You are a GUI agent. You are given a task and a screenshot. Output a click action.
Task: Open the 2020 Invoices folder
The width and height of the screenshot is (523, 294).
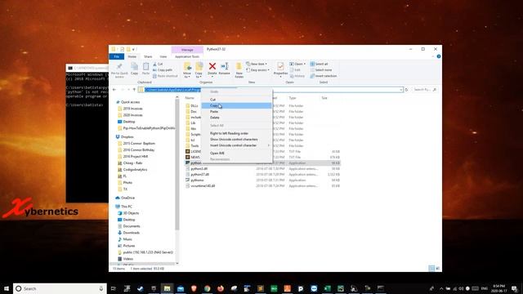(x=132, y=115)
